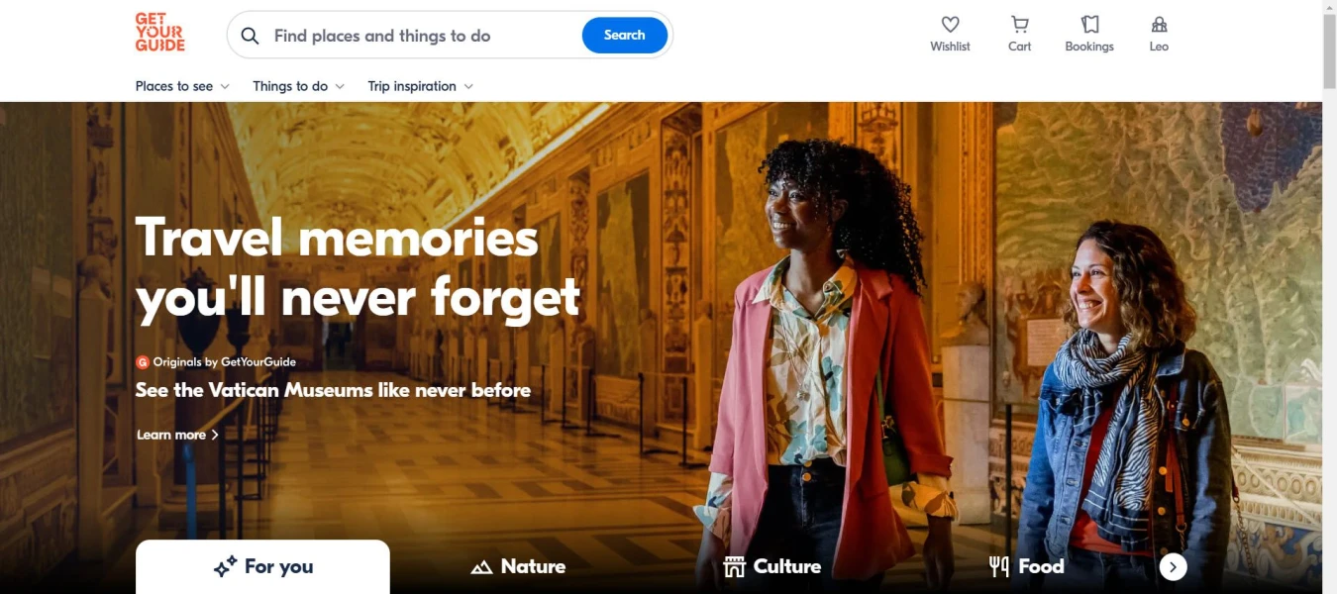Click the blue Search button

pyautogui.click(x=624, y=35)
